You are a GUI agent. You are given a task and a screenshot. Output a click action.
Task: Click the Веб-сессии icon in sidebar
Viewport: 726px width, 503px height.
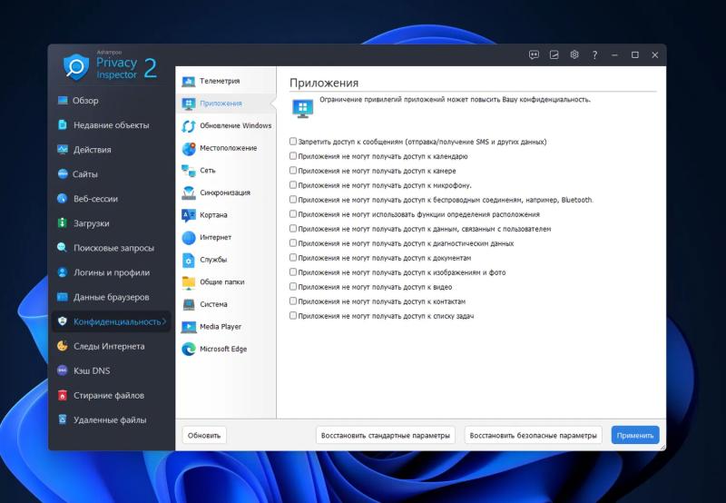[x=63, y=198]
